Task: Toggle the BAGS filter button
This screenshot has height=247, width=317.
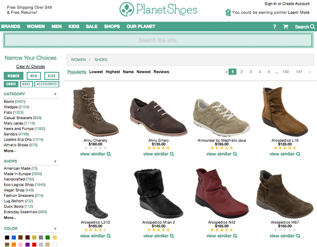Action: [26, 84]
